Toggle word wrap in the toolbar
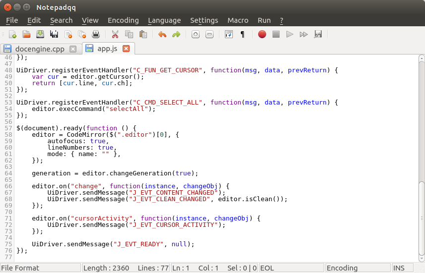This screenshot has width=425, height=273. (x=228, y=34)
